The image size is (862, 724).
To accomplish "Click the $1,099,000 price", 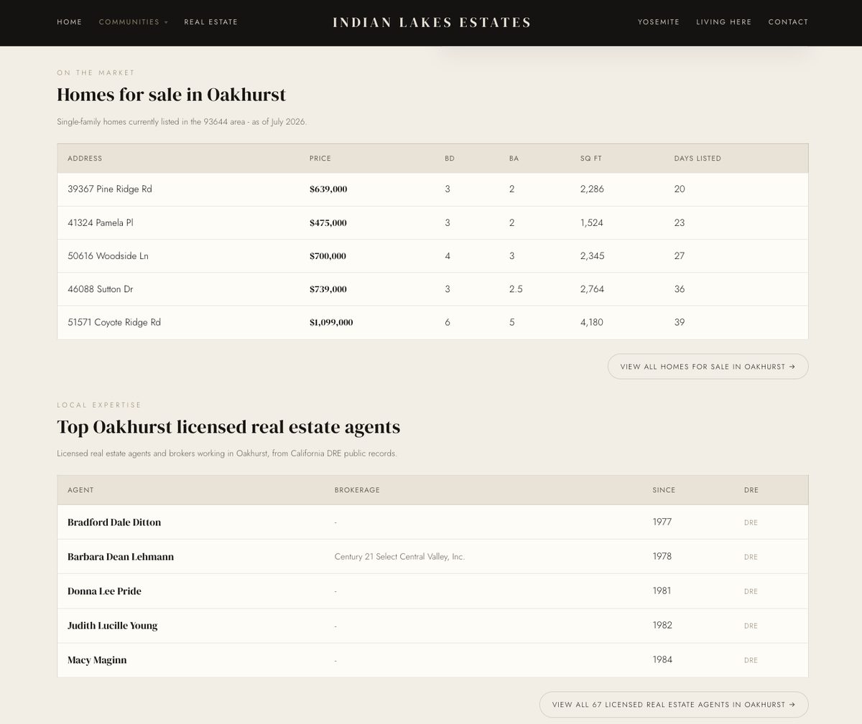I will click(331, 323).
